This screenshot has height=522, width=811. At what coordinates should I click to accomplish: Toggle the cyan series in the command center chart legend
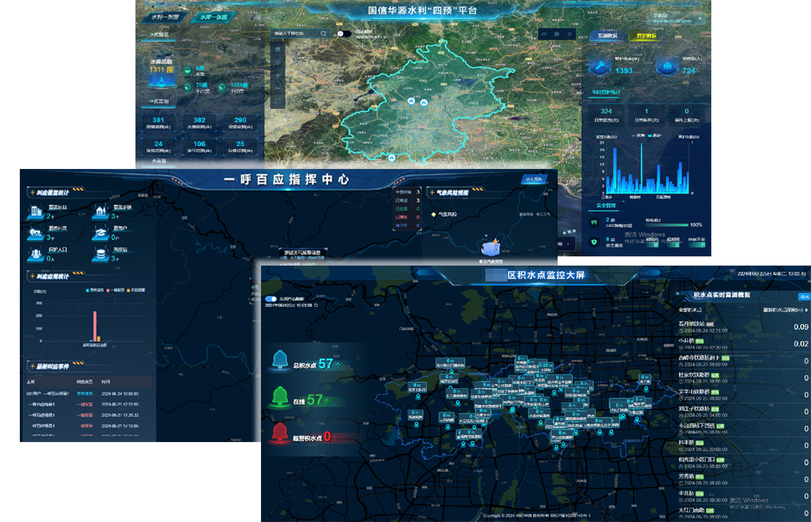[94, 290]
